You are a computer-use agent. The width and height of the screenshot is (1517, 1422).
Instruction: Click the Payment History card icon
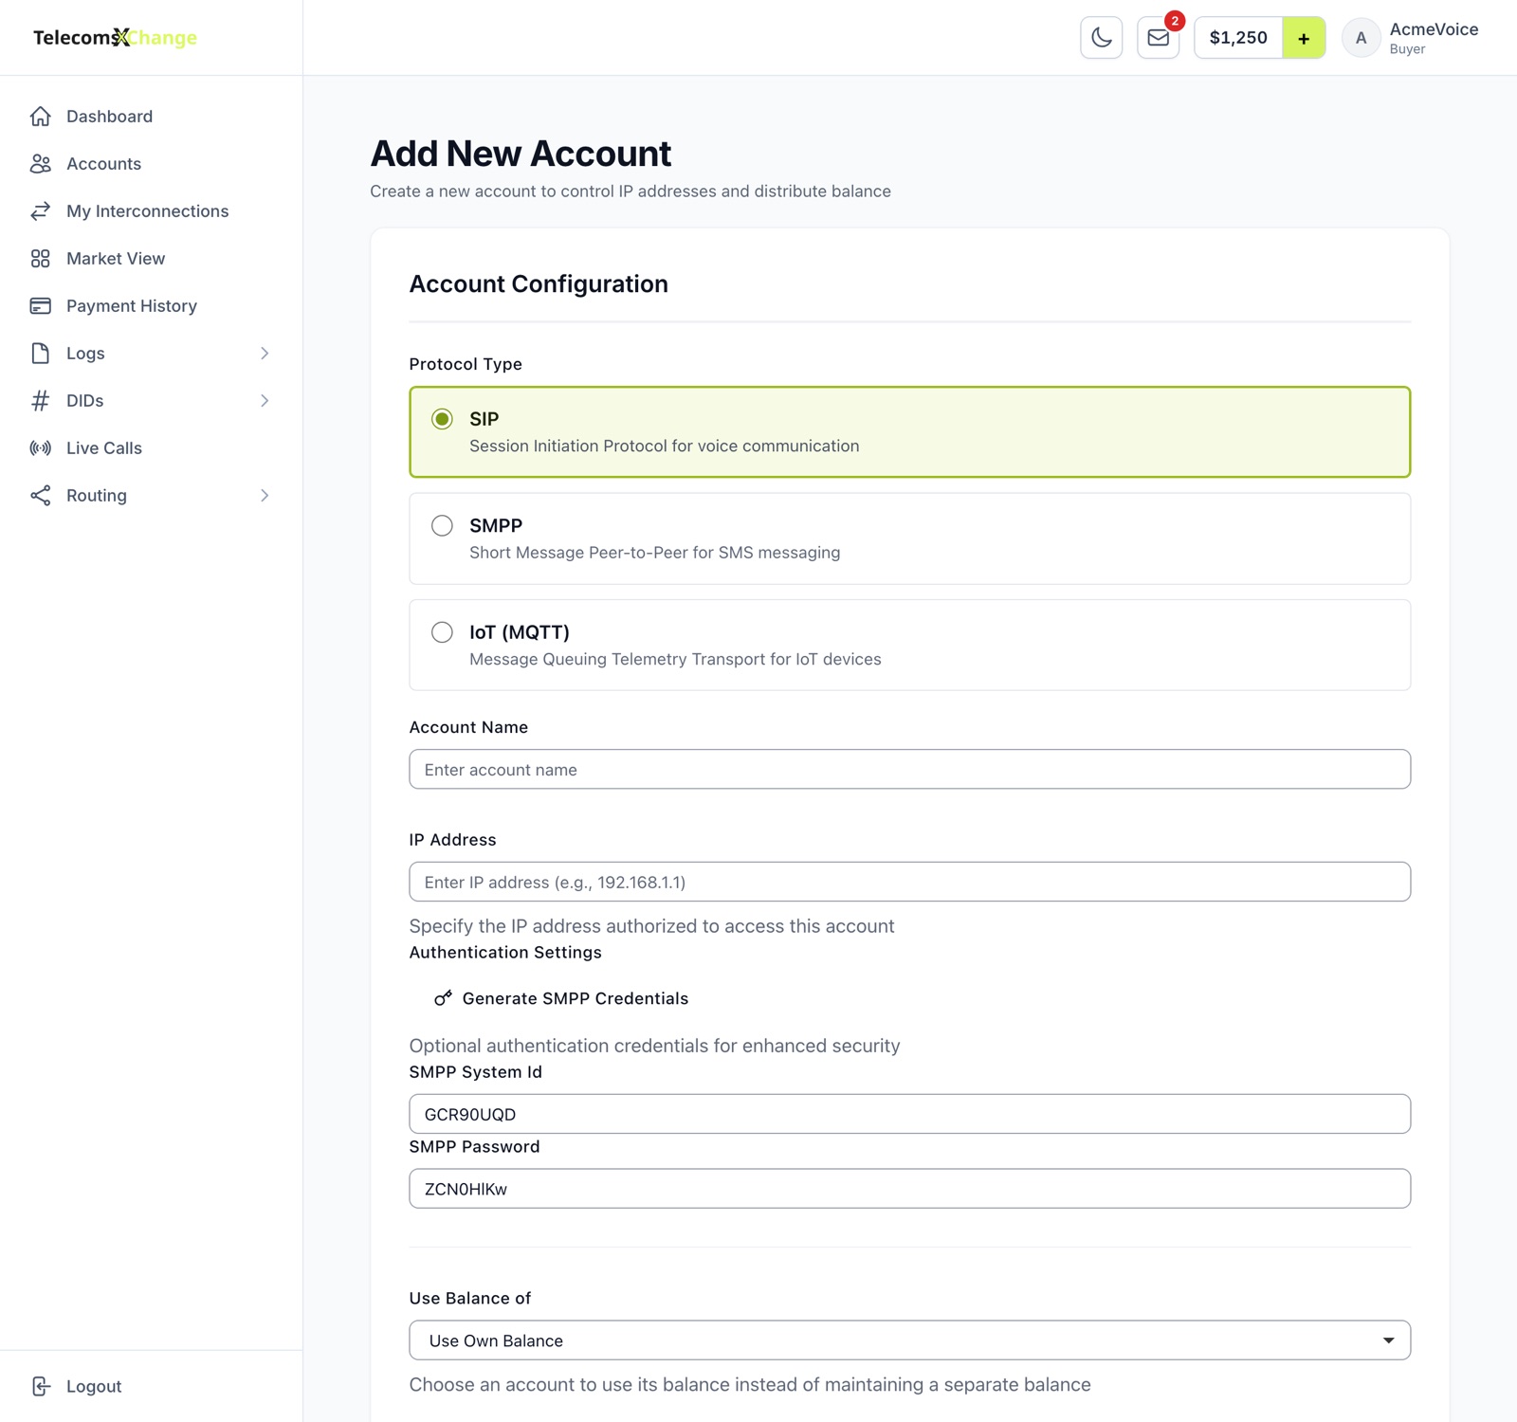coord(40,306)
